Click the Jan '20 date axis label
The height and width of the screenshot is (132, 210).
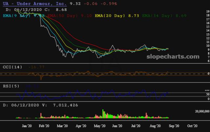27,125
